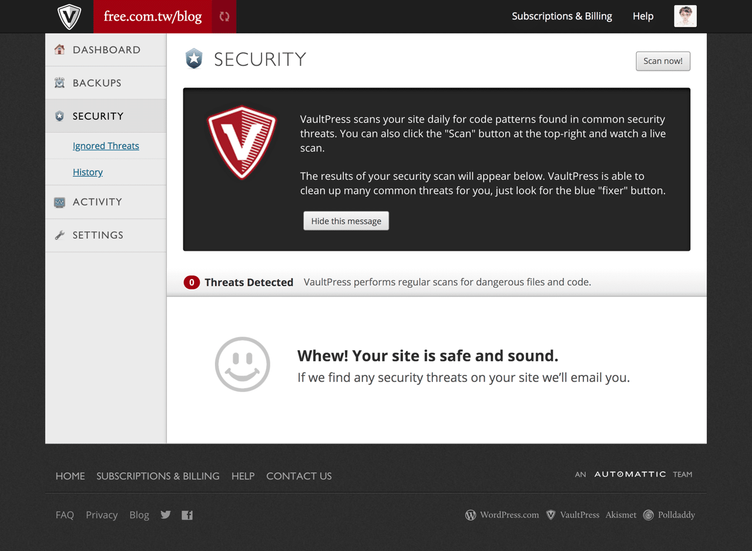The image size is (752, 551).
Task: Open the Backups sidebar section
Action: [x=106, y=83]
